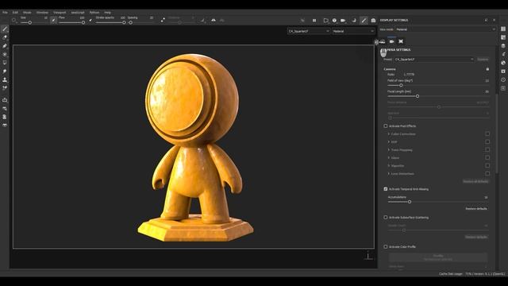Undock the Display Settings panel
The width and height of the screenshot is (508, 286).
[x=487, y=20]
